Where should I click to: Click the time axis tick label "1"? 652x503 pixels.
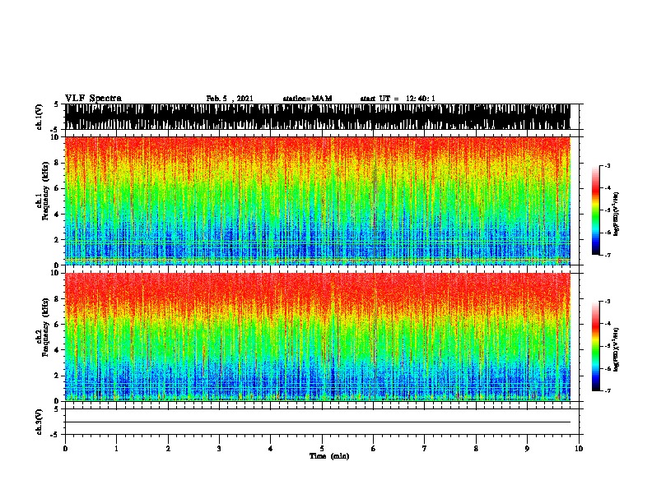pyautogui.click(x=116, y=449)
